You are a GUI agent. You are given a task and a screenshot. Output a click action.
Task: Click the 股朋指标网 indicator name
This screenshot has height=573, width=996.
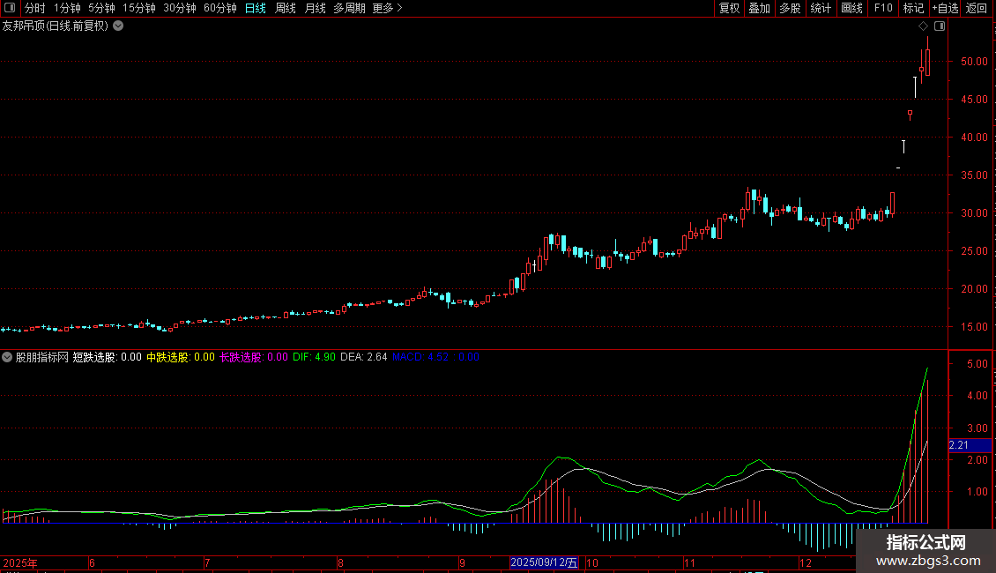click(42, 357)
